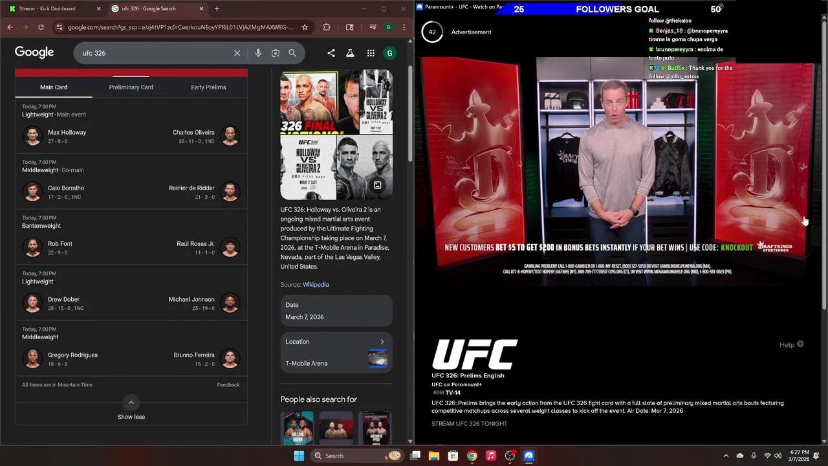Open Google Lens image search
Screen dimensions: 828x466
276,53
